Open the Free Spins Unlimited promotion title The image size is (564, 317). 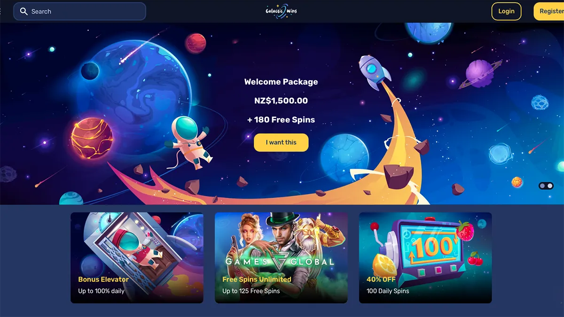click(257, 279)
